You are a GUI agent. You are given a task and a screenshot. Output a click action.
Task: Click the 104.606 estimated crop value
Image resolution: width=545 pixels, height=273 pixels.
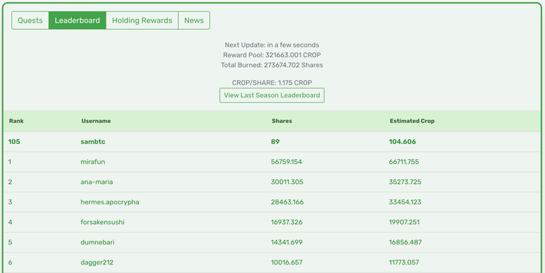[x=402, y=141]
